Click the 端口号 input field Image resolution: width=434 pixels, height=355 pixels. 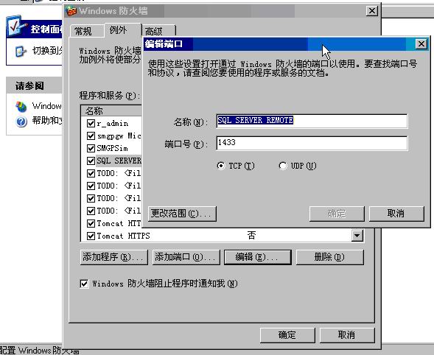[x=312, y=143]
